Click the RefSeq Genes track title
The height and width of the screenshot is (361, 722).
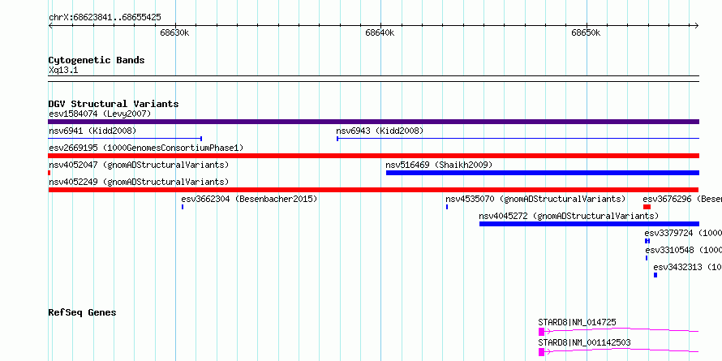click(x=82, y=312)
